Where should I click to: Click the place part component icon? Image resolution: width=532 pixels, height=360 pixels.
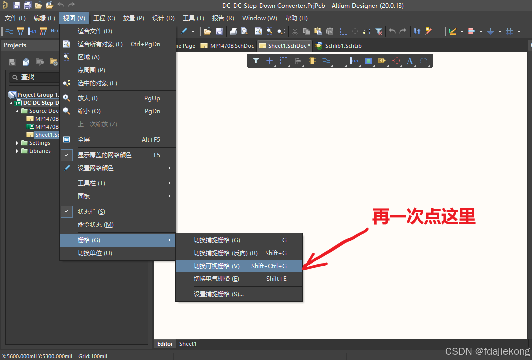[x=312, y=61]
